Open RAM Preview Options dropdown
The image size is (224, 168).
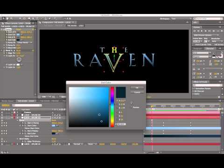(206, 35)
